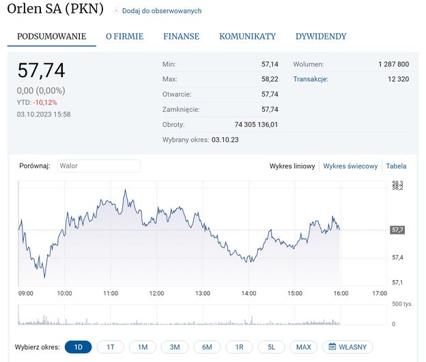Pick the 6M period option

tap(207, 347)
